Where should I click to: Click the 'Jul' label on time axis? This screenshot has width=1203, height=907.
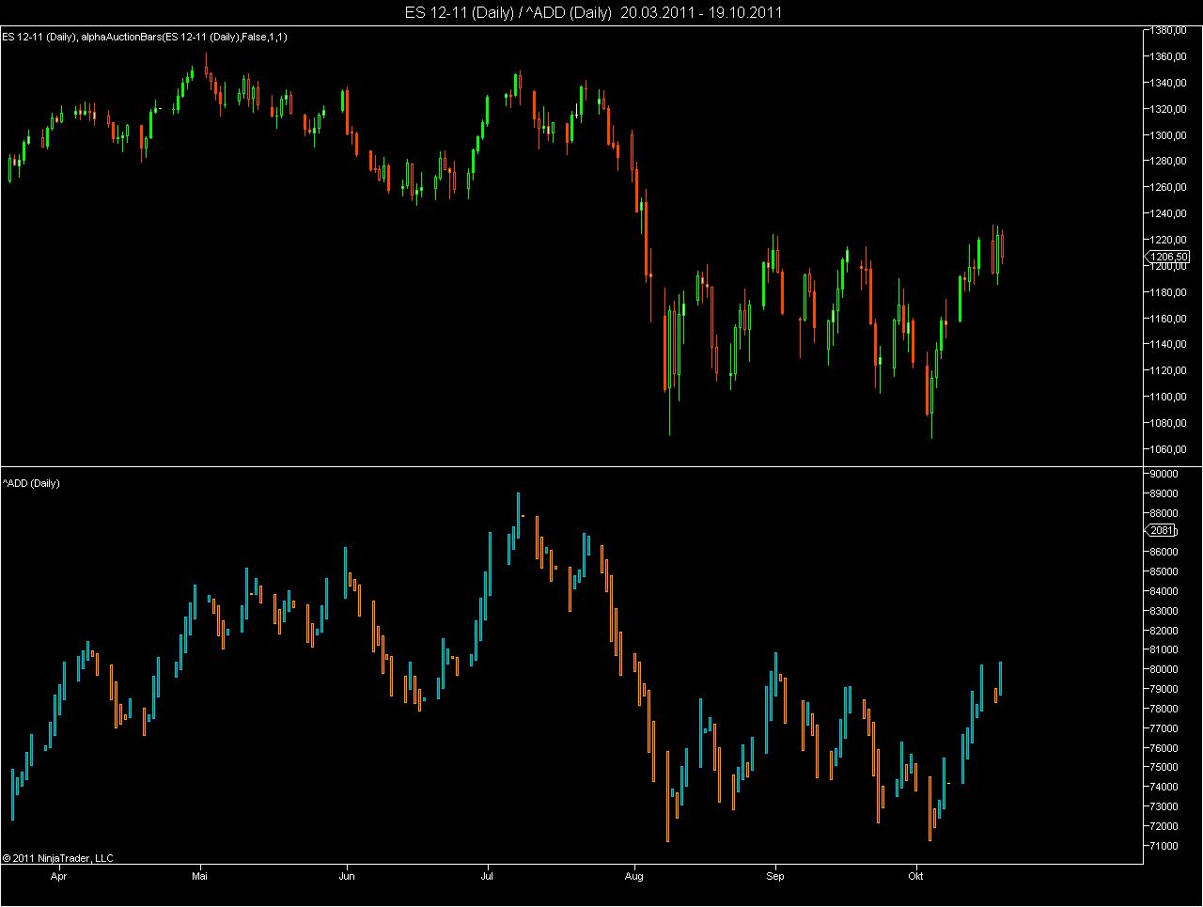pyautogui.click(x=487, y=876)
